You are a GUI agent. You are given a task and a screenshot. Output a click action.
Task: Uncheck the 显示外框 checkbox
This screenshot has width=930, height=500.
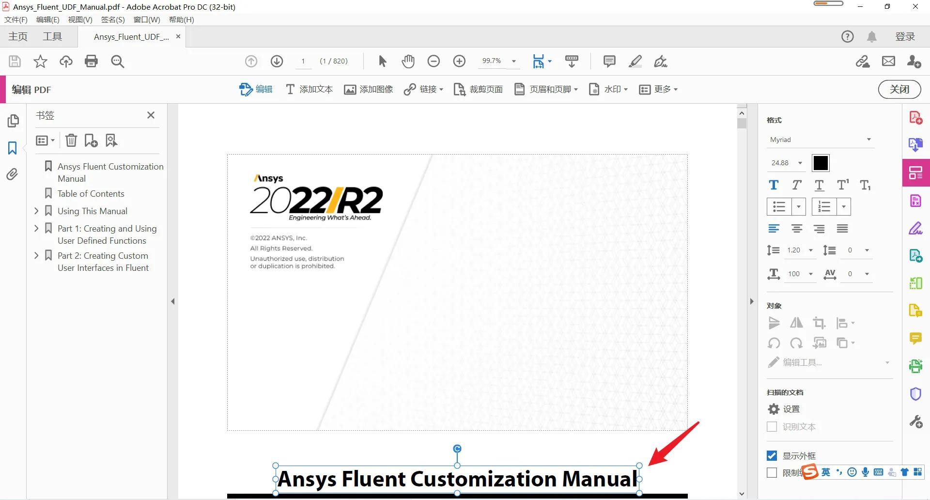point(772,456)
